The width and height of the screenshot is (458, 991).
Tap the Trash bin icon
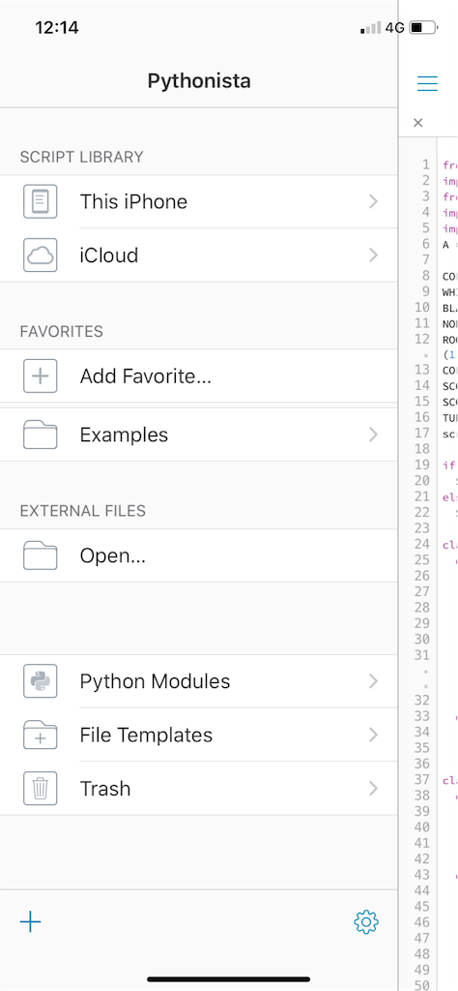coord(41,789)
